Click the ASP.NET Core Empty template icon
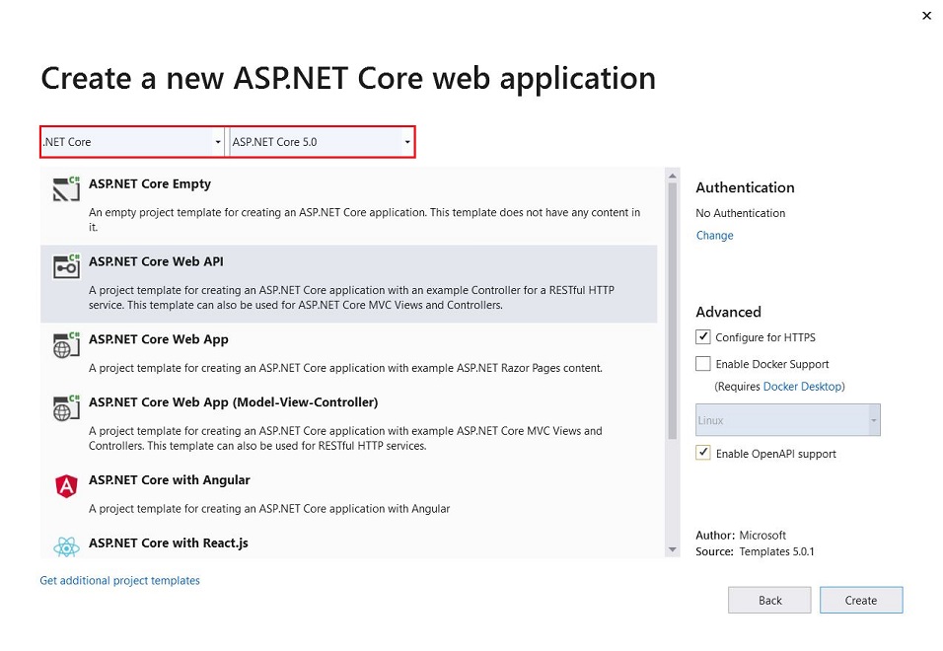The image size is (943, 651). coord(66,189)
